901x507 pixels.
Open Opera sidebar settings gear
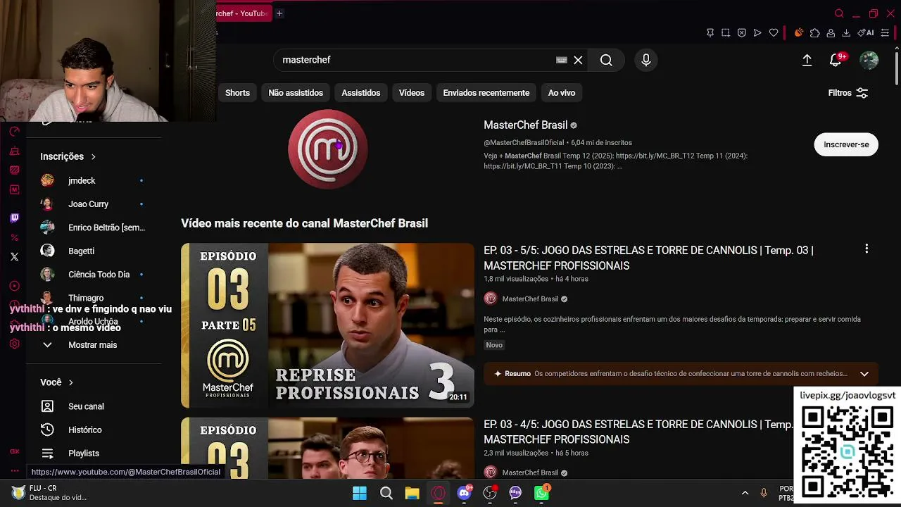tap(14, 344)
